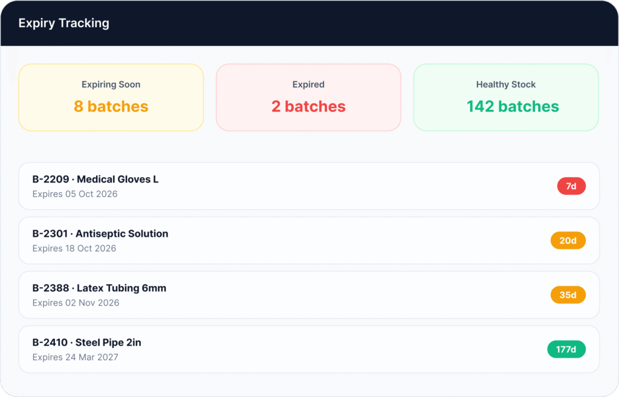The image size is (619, 397).
Task: Click the orange 35d badge
Action: [568, 295]
